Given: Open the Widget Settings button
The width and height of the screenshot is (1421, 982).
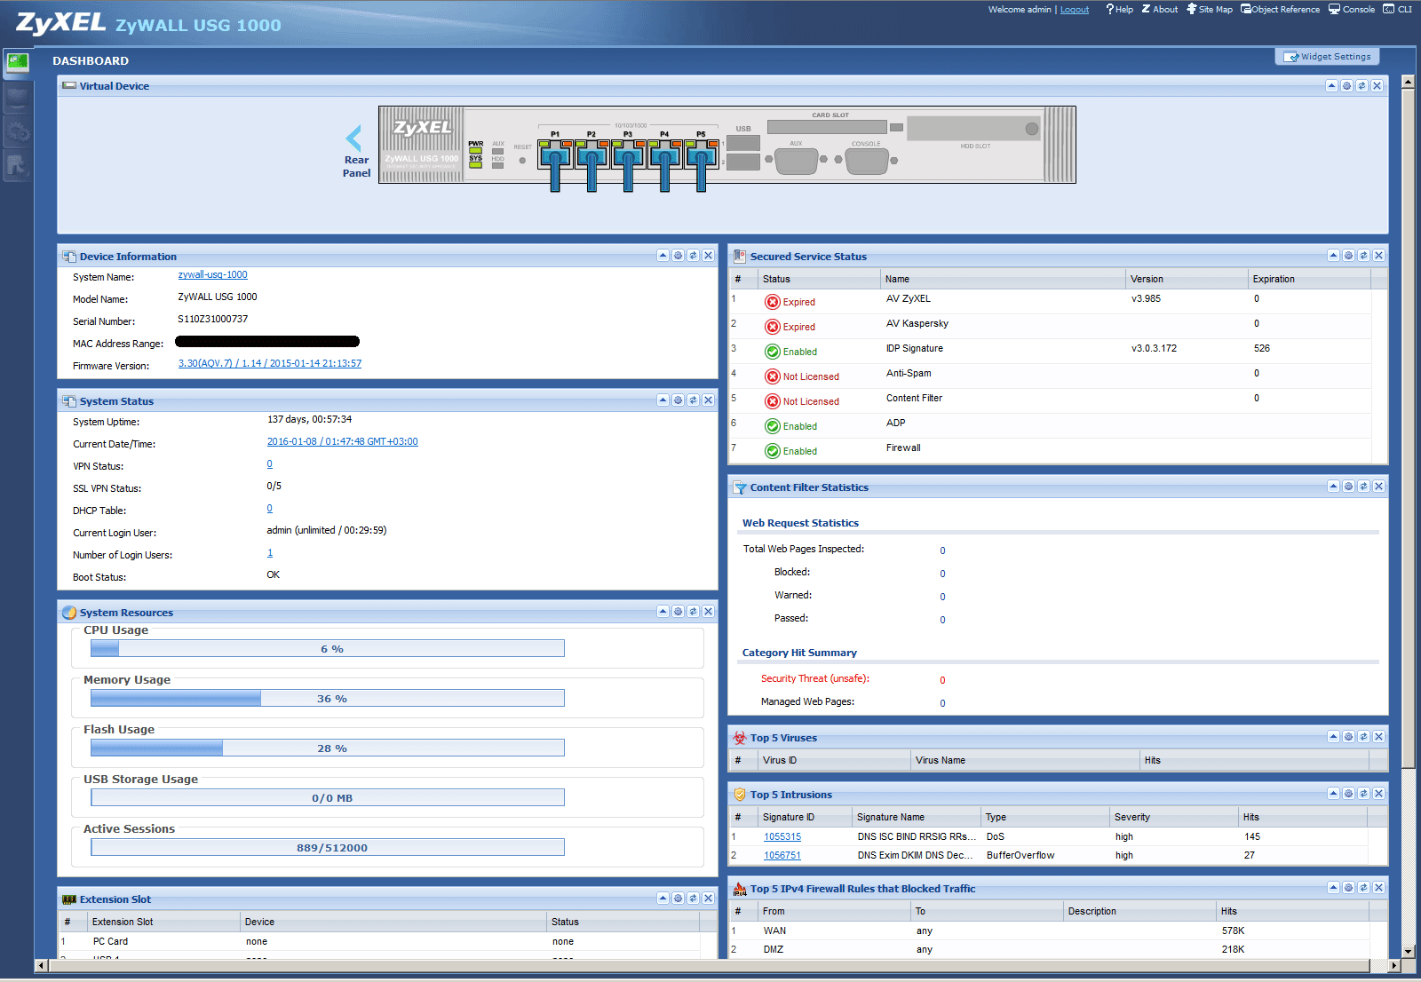Looking at the screenshot, I should [1328, 57].
